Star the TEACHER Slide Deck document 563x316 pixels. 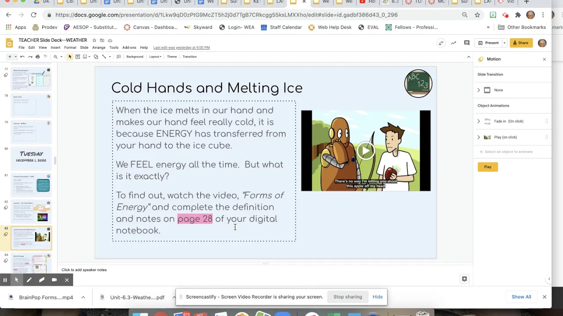tap(94, 40)
